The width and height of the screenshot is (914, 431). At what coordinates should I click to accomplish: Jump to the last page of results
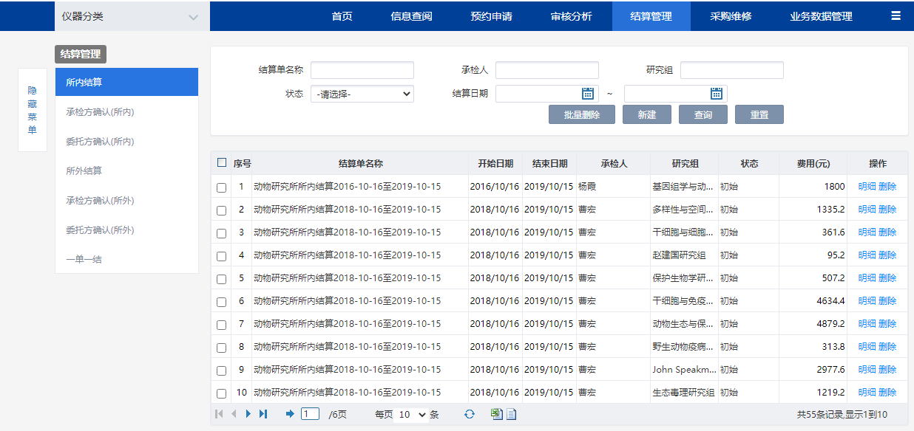point(263,414)
